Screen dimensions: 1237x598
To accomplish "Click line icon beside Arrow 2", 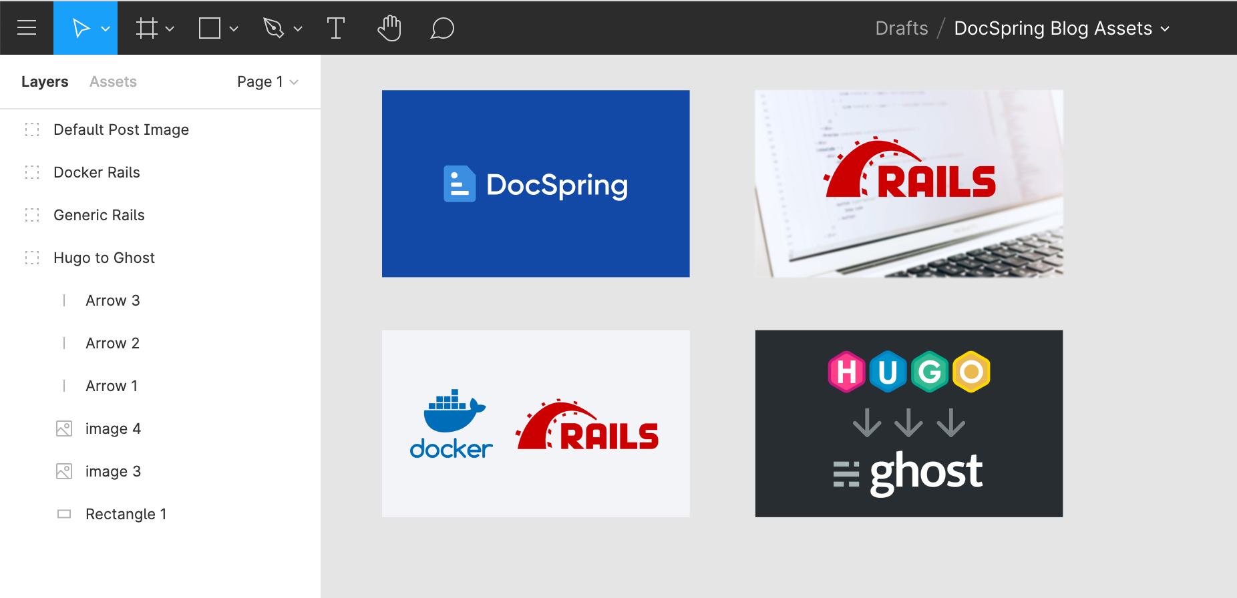I will pos(64,343).
